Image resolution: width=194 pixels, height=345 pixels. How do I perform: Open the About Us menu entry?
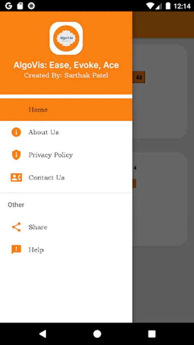pyautogui.click(x=66, y=132)
